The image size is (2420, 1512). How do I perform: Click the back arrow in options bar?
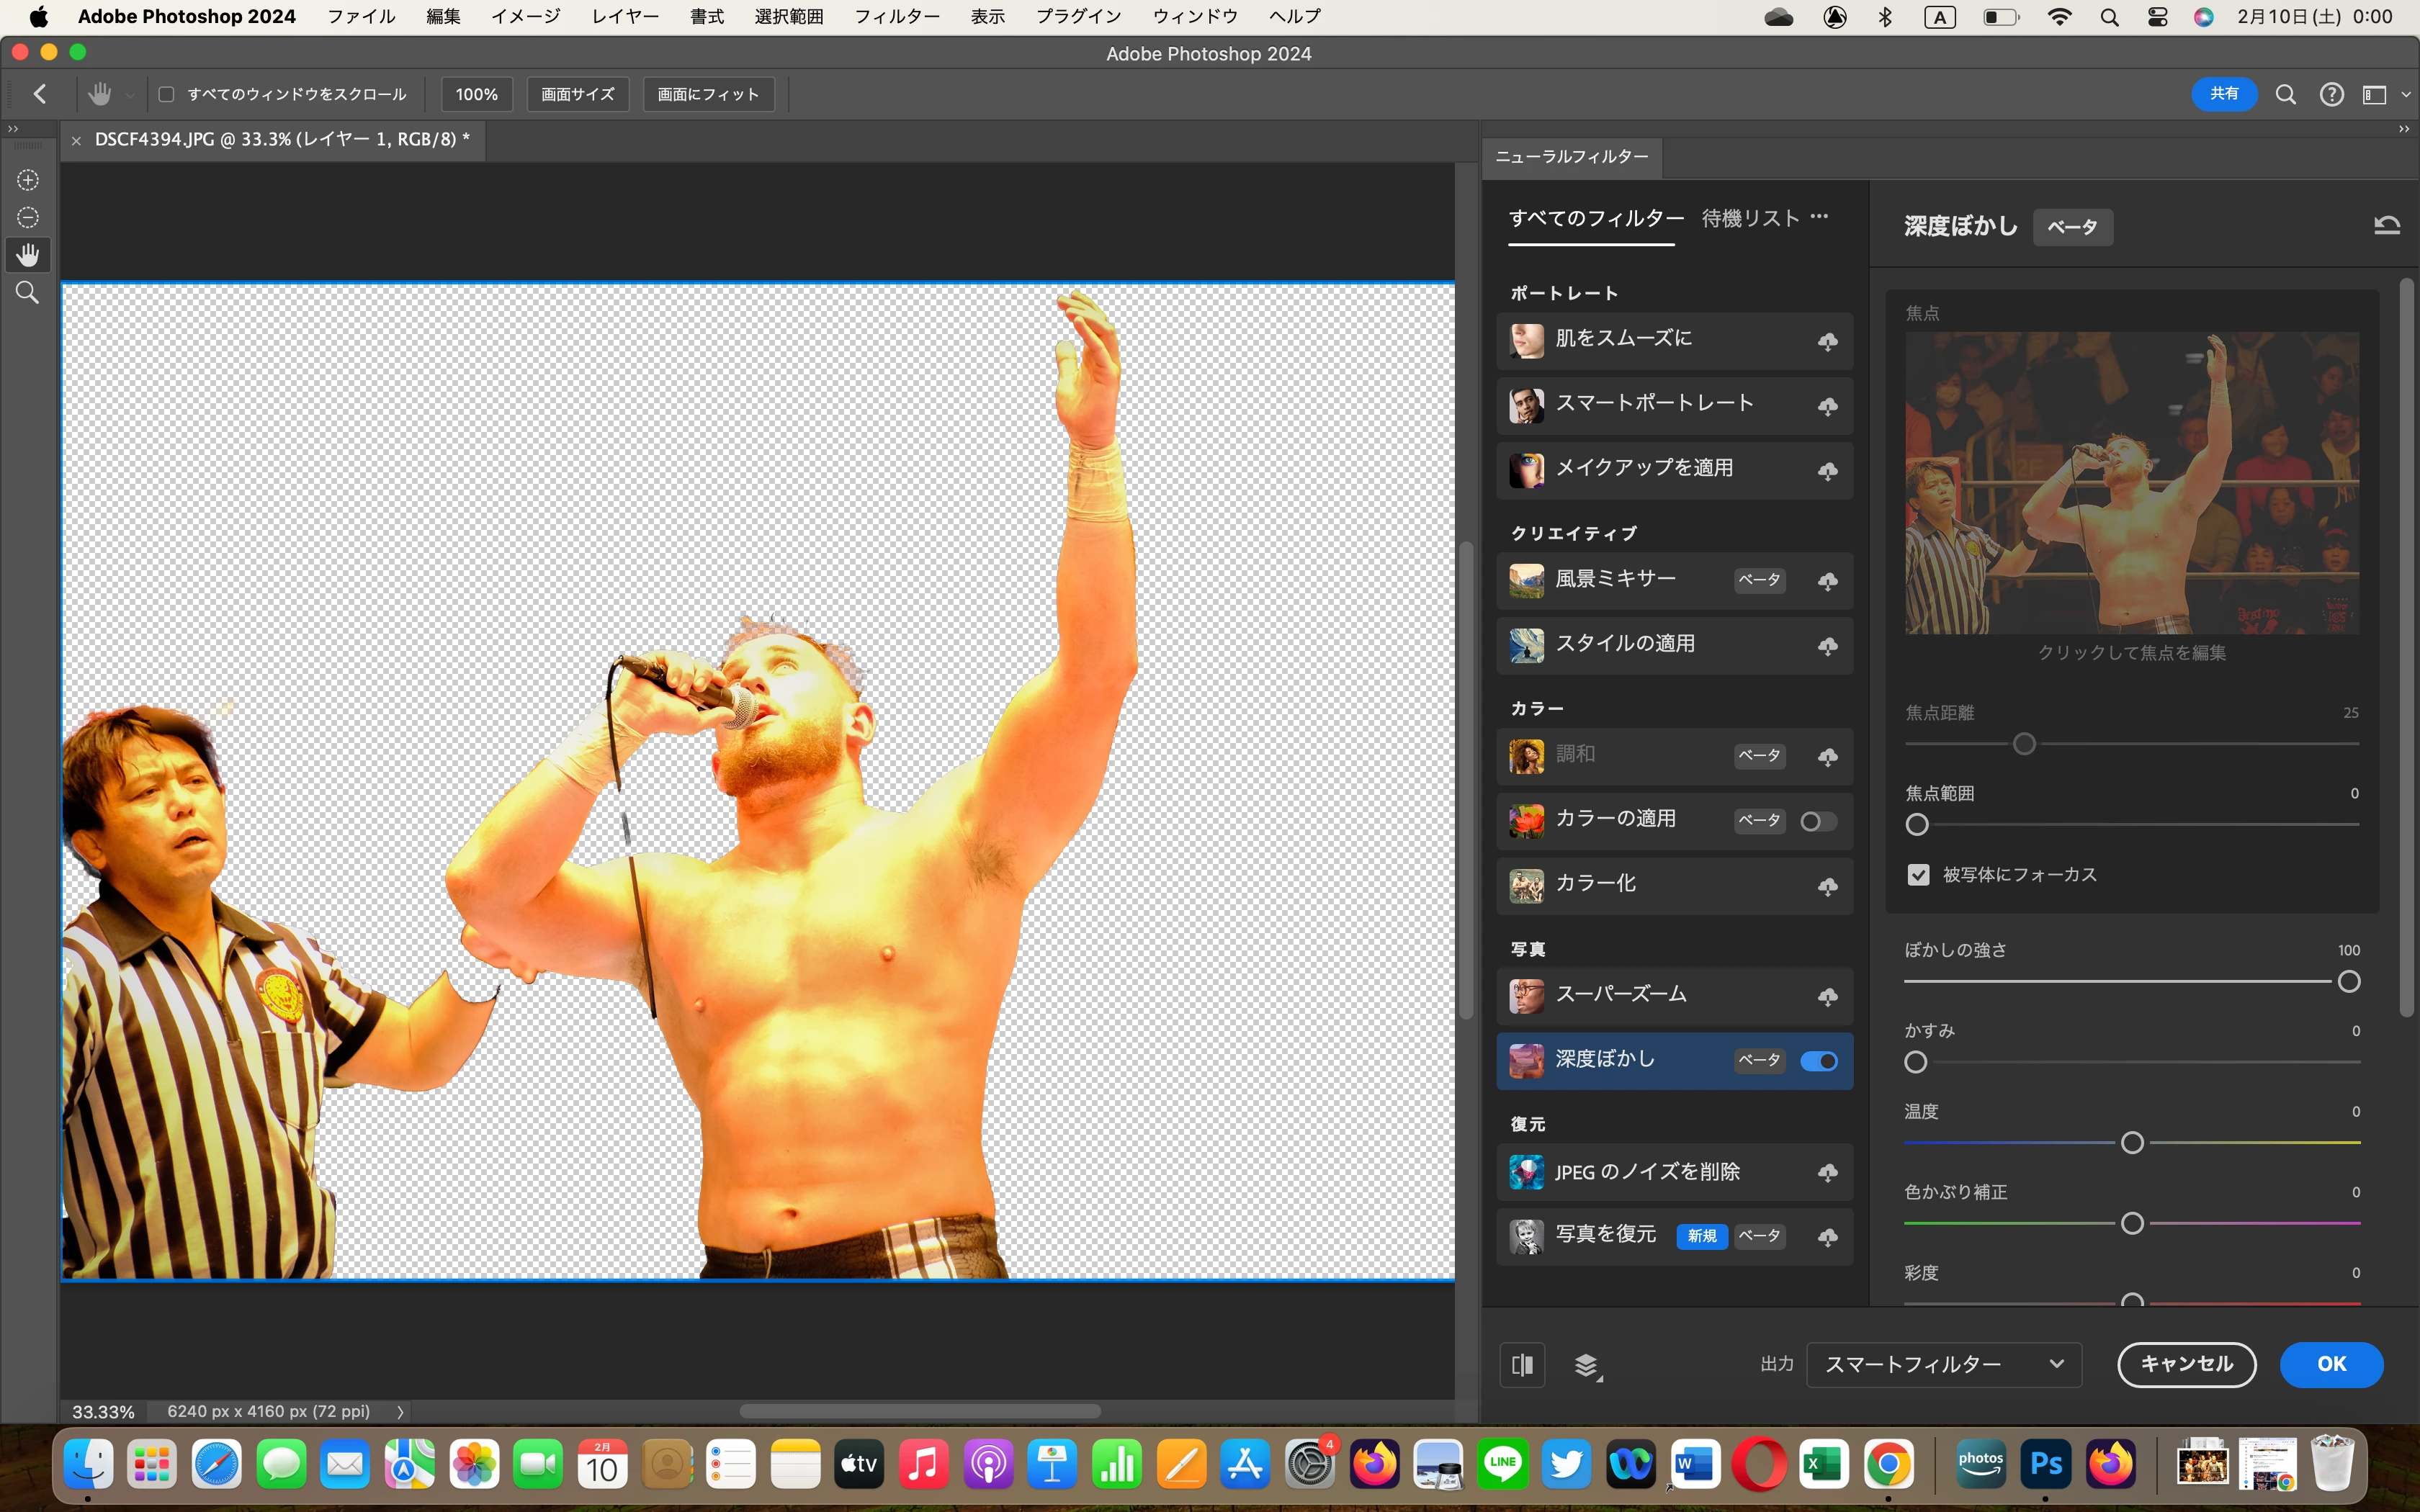click(40, 94)
